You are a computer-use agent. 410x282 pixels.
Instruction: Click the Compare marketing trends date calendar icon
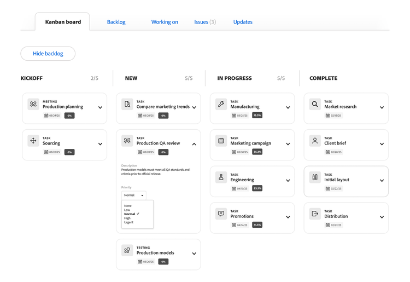pos(140,116)
